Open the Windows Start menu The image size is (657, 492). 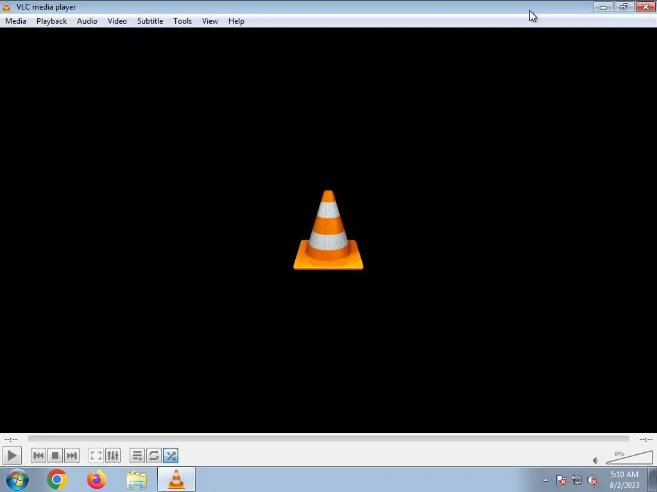[17, 479]
